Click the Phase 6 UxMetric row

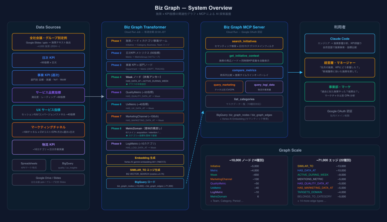coord(145,106)
